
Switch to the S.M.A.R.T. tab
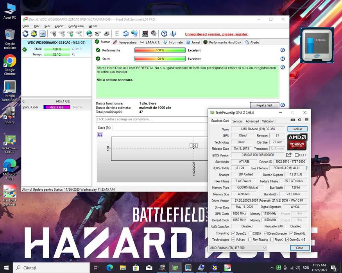[150, 42]
